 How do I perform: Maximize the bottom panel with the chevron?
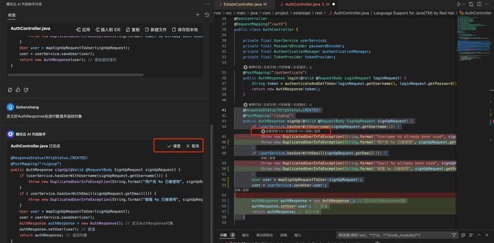pos(479,235)
